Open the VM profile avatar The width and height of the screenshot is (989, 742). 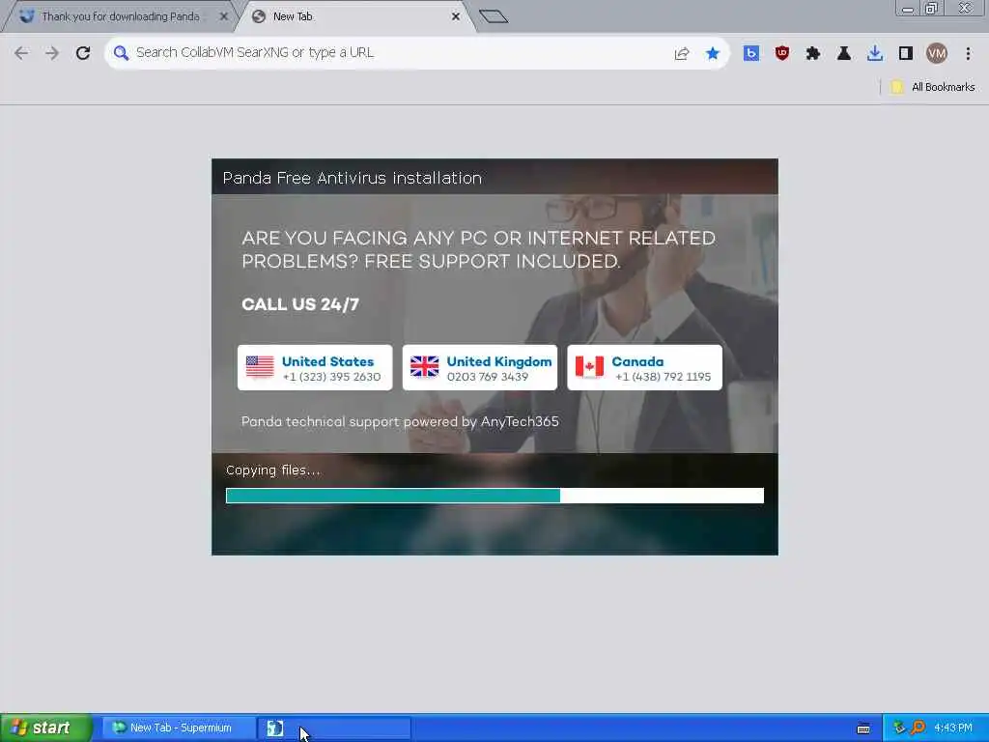click(937, 54)
